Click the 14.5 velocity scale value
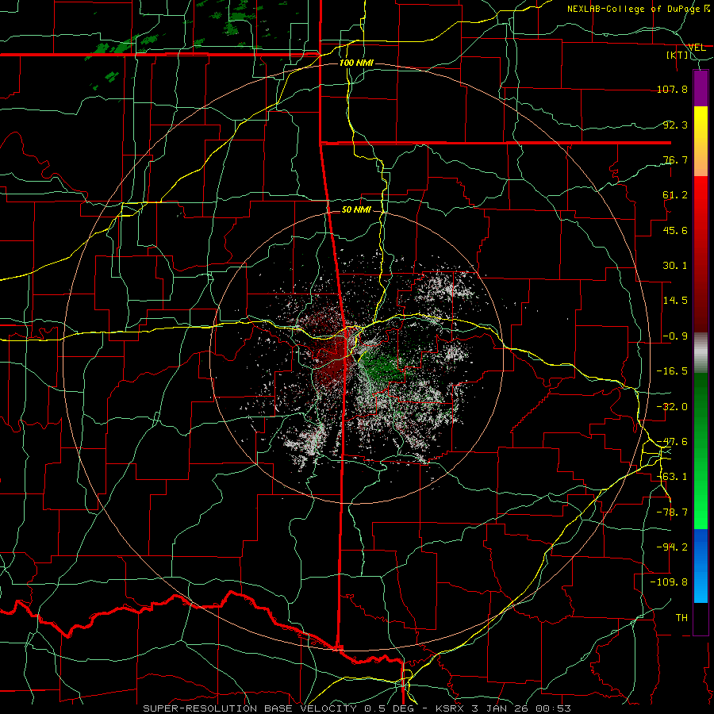 tap(675, 300)
